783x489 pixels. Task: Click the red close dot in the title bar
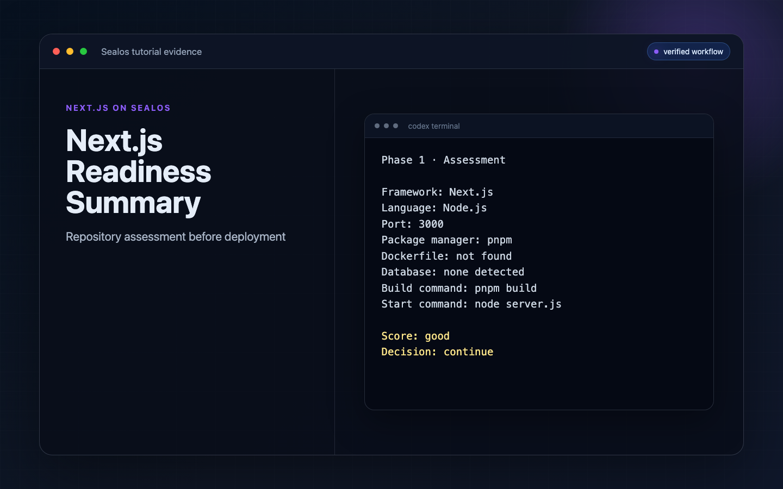click(56, 52)
